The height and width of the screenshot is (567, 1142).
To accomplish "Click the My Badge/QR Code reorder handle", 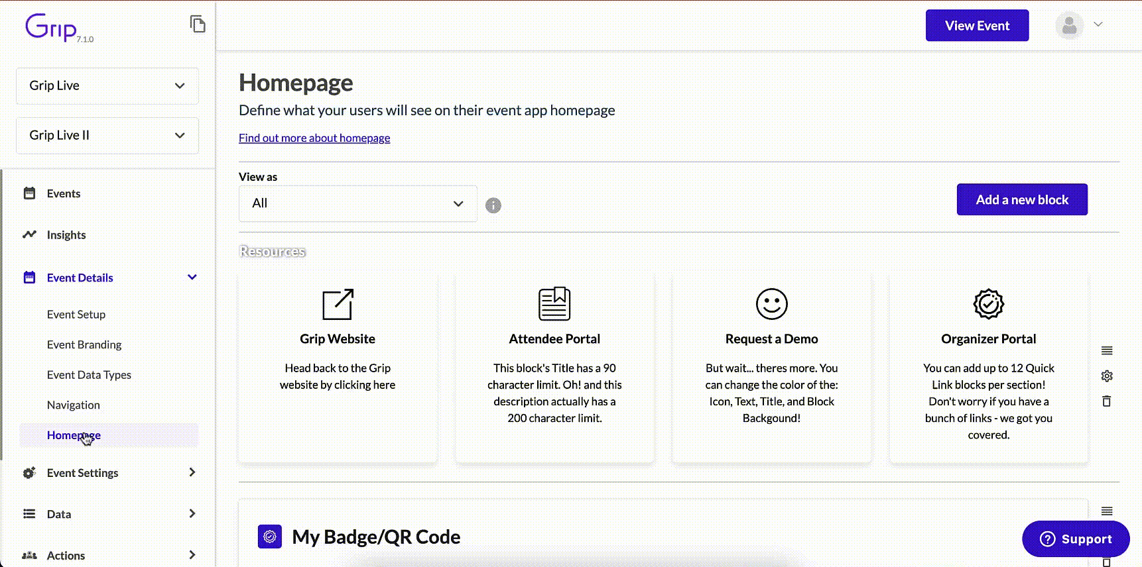I will pyautogui.click(x=1107, y=511).
